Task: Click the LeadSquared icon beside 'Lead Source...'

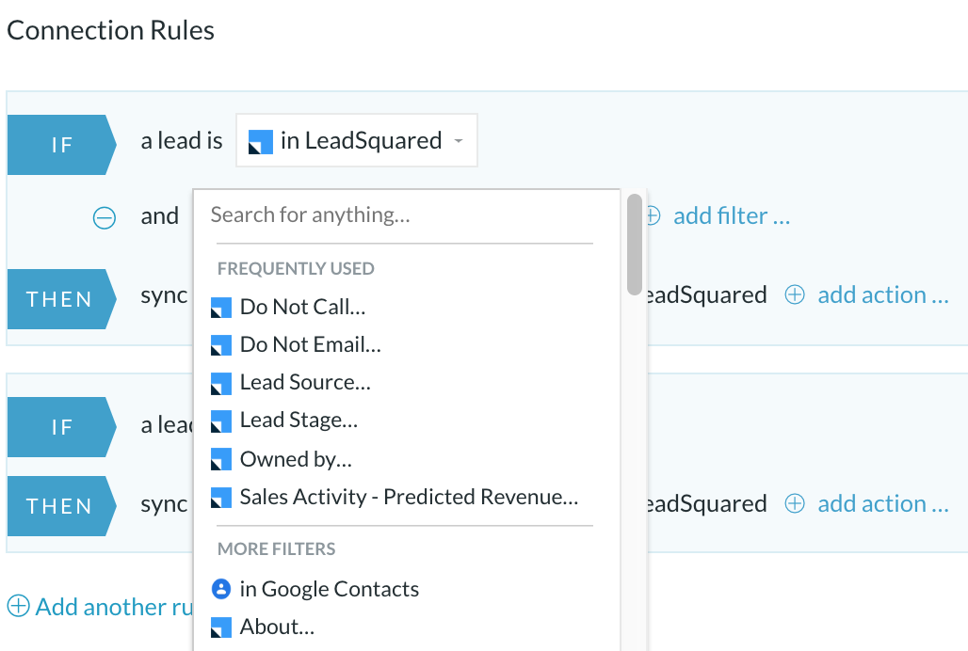Action: pyautogui.click(x=221, y=384)
